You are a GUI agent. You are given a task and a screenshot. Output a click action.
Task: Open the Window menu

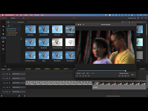tap(37, 15)
